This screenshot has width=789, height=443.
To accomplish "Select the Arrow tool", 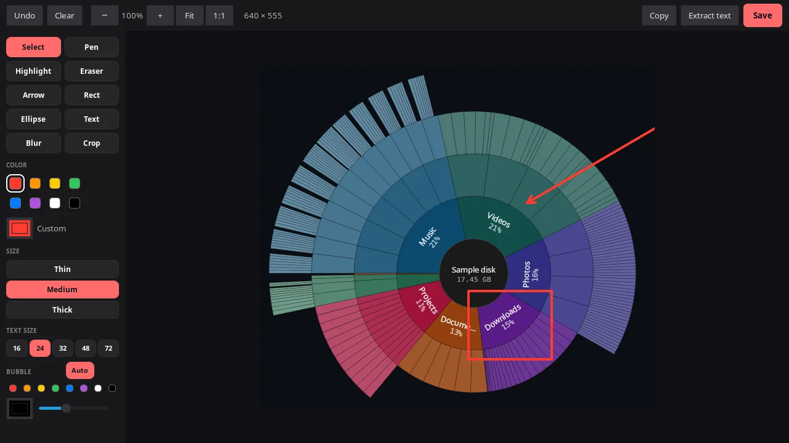I will click(x=33, y=95).
